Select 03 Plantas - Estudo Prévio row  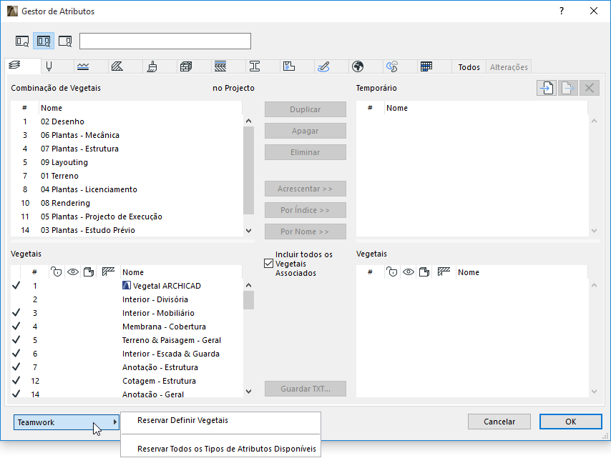click(x=127, y=230)
